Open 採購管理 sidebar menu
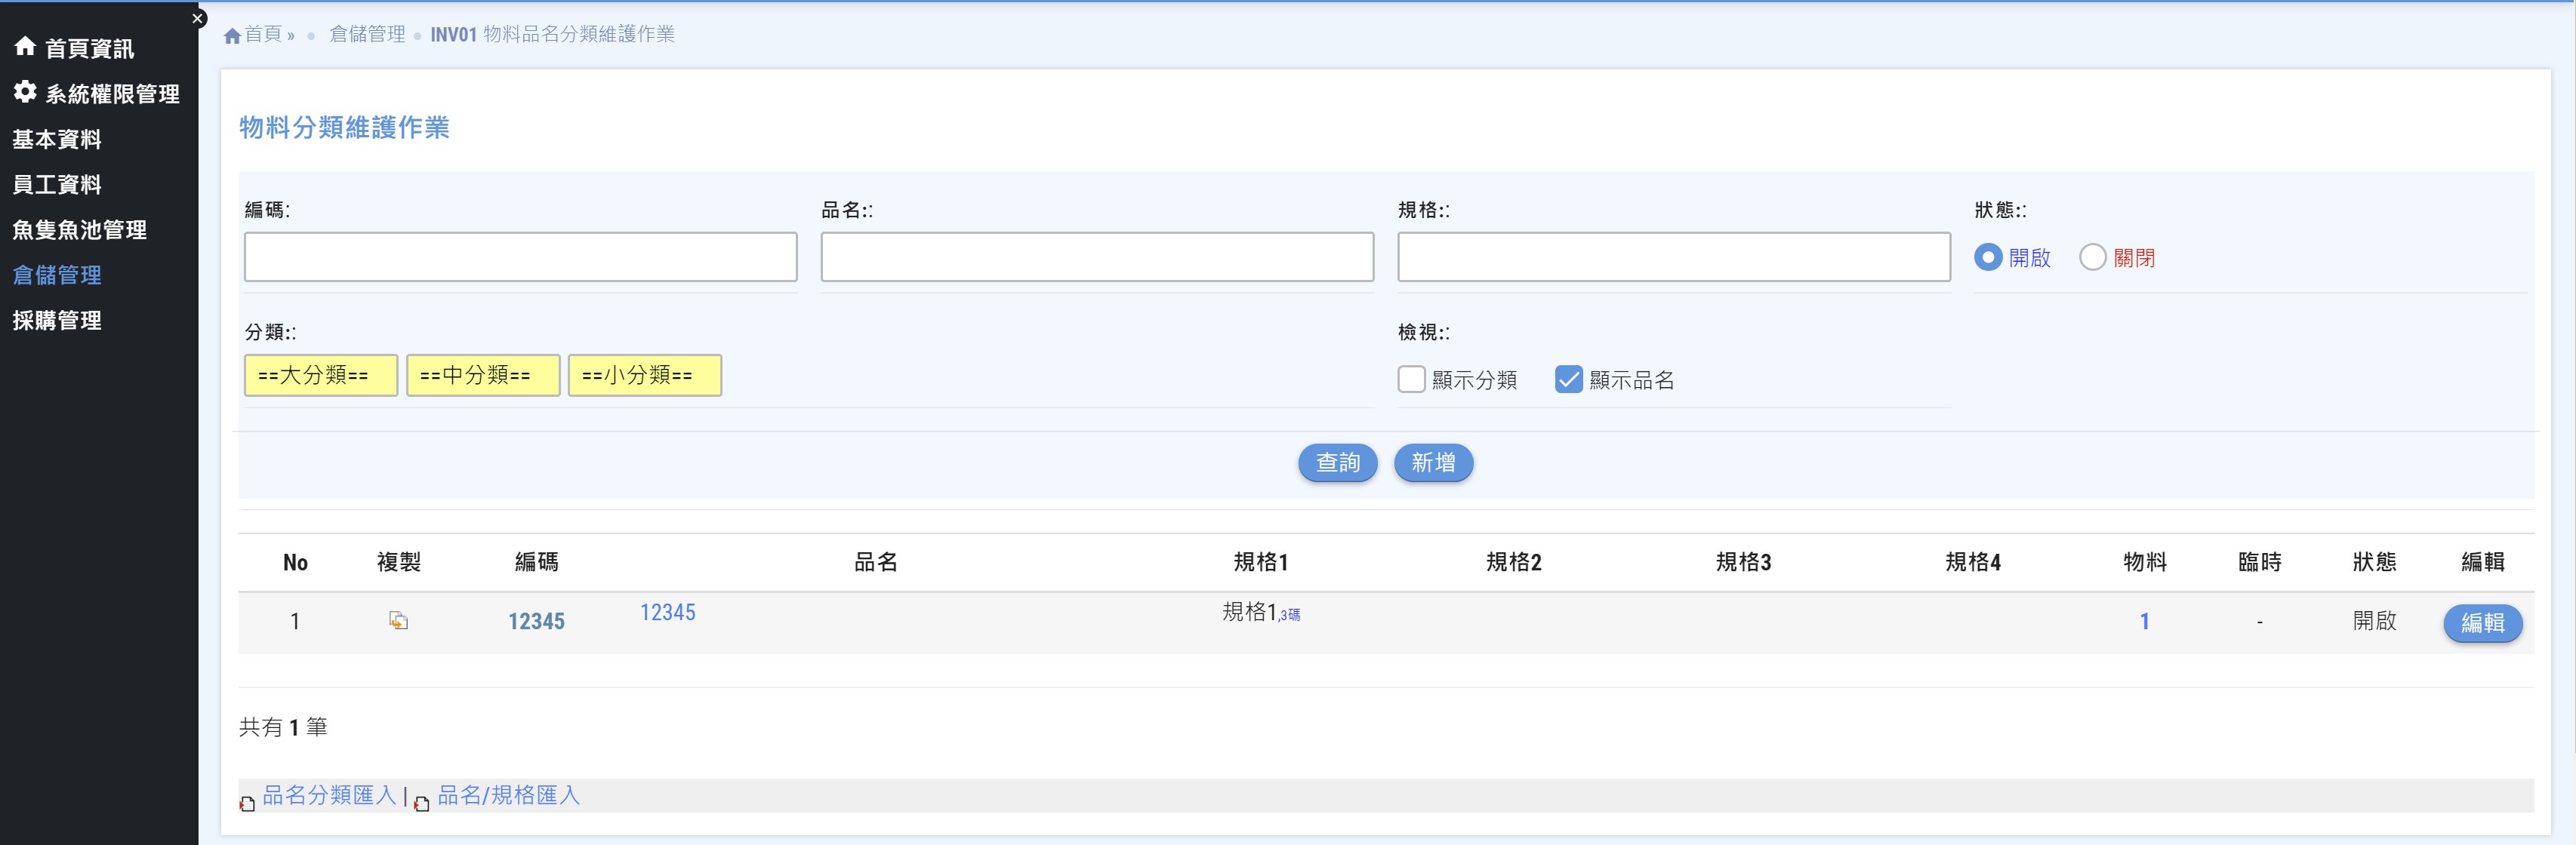This screenshot has width=2576, height=845. [57, 321]
